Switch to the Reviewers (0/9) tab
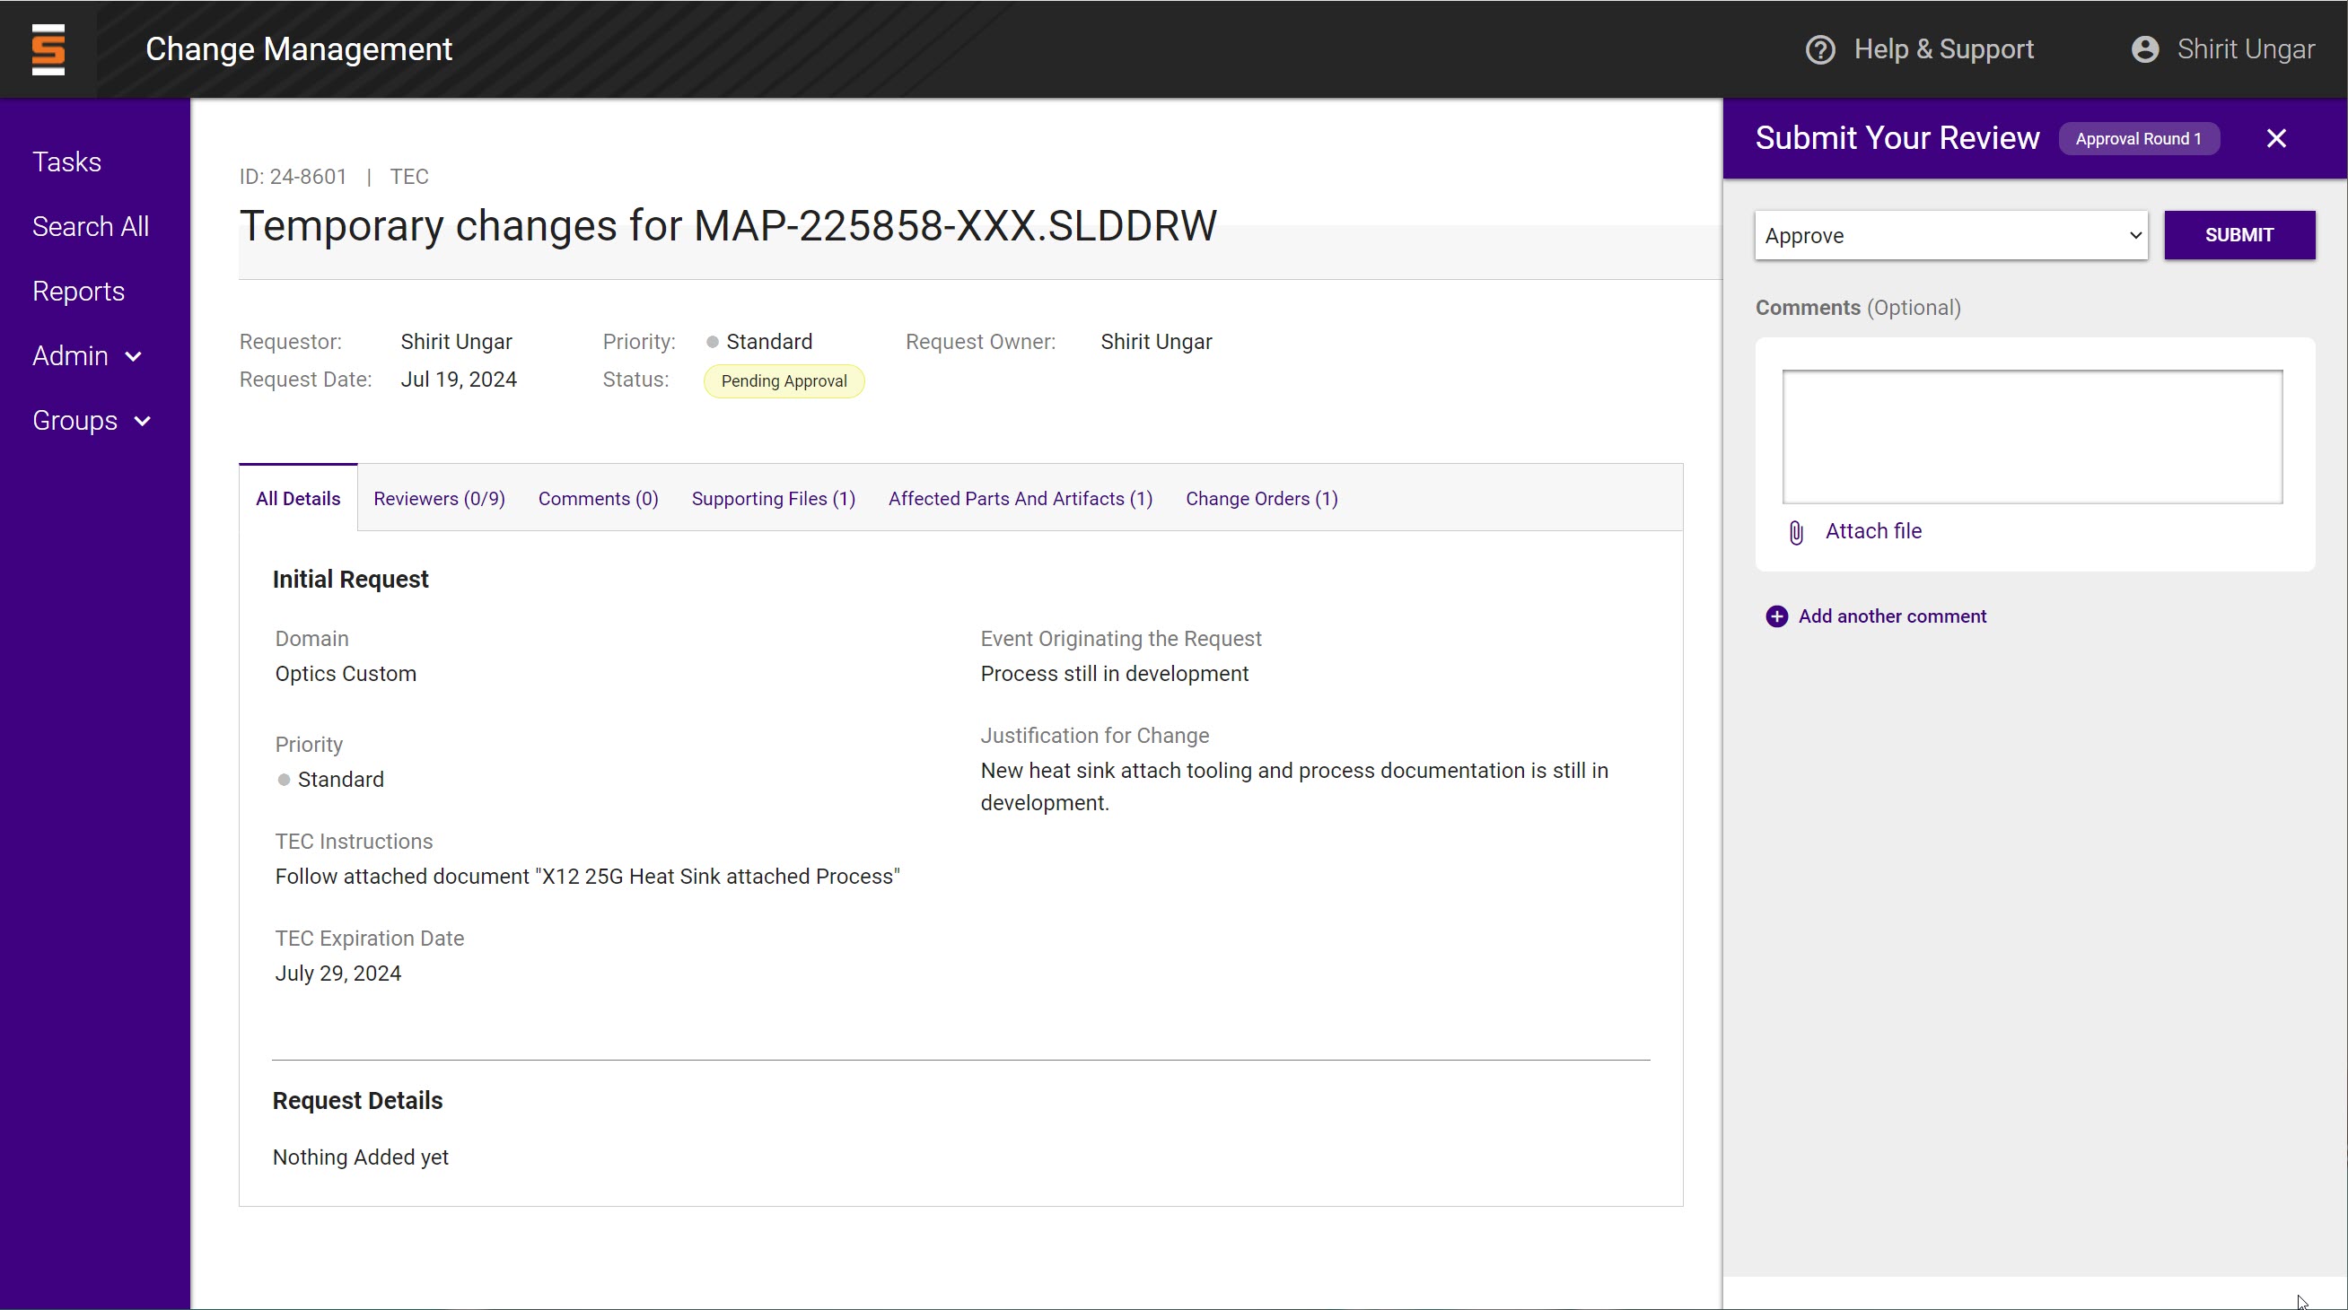The width and height of the screenshot is (2348, 1310). [x=438, y=499]
